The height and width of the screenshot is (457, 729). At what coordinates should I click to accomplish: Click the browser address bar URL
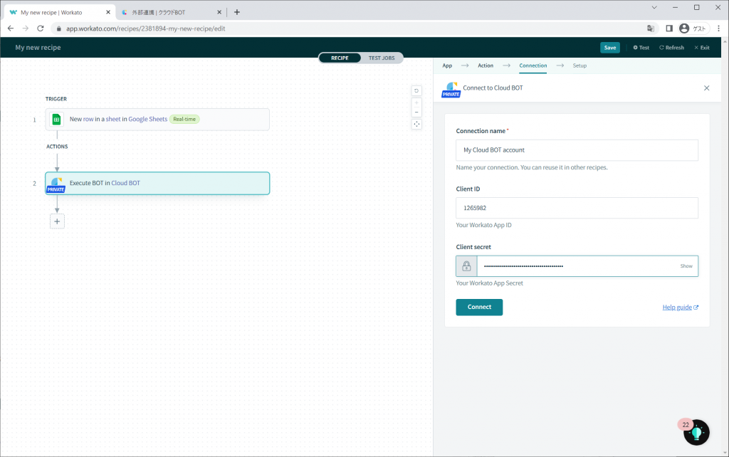[145, 28]
